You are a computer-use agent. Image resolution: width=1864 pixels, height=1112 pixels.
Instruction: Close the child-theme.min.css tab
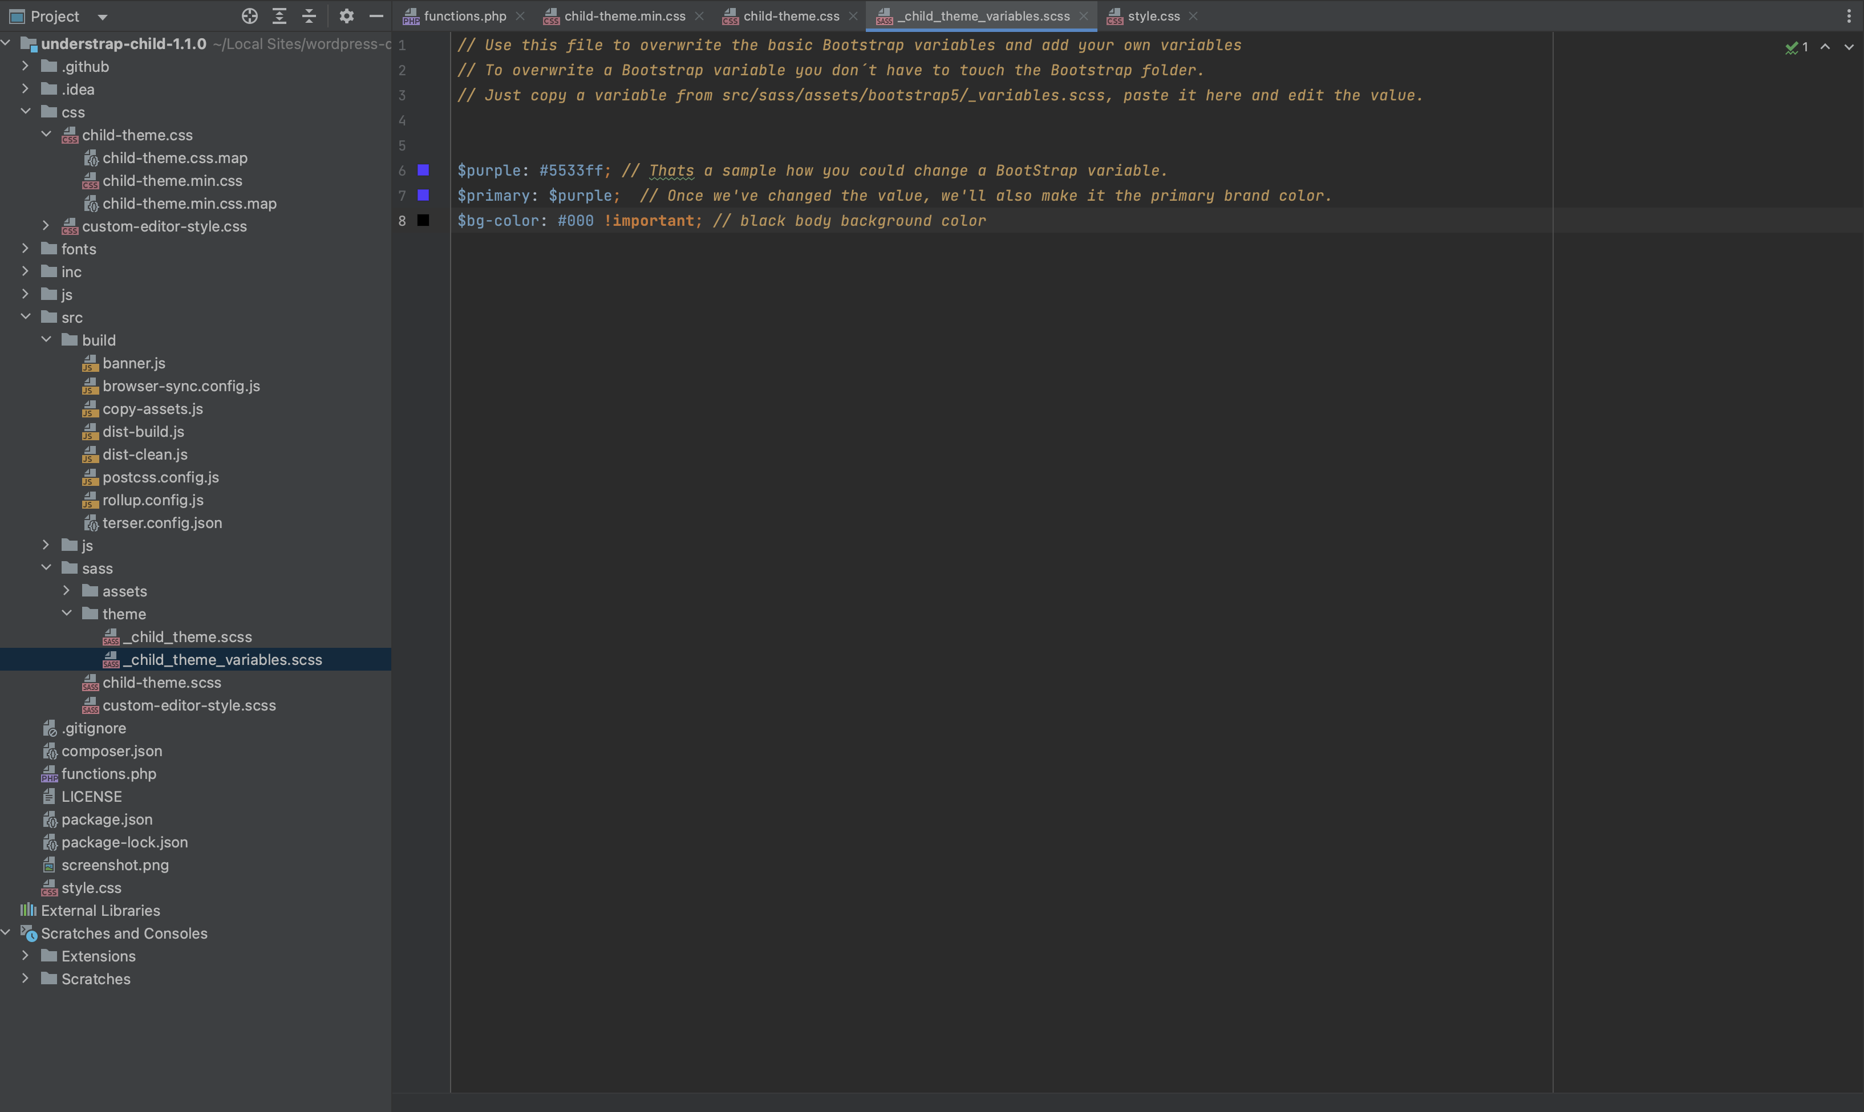699,16
